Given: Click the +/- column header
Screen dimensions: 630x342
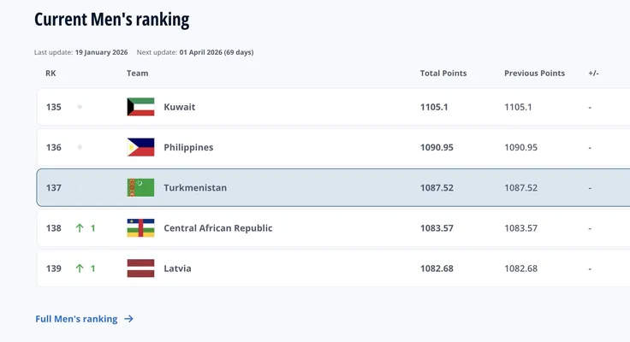Looking at the screenshot, I should [x=593, y=74].
